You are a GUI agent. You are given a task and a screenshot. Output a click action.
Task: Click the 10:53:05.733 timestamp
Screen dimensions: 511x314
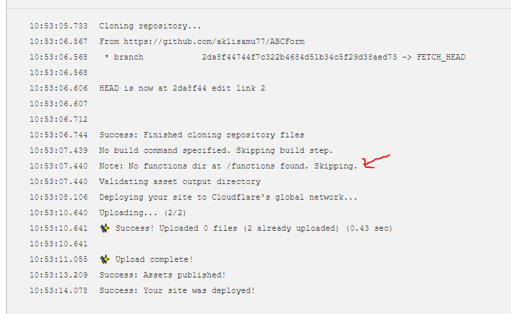tap(59, 26)
